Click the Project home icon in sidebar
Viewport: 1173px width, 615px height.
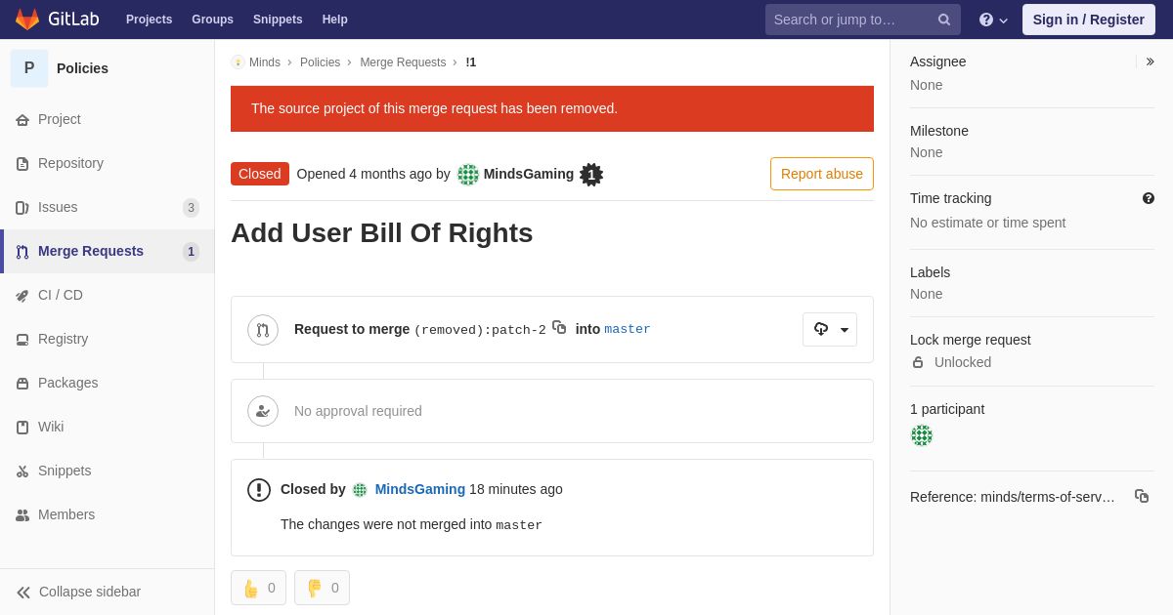22,120
